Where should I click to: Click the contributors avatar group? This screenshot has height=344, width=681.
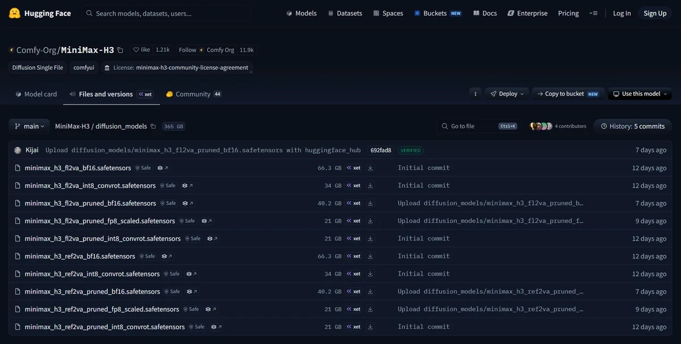coord(541,126)
